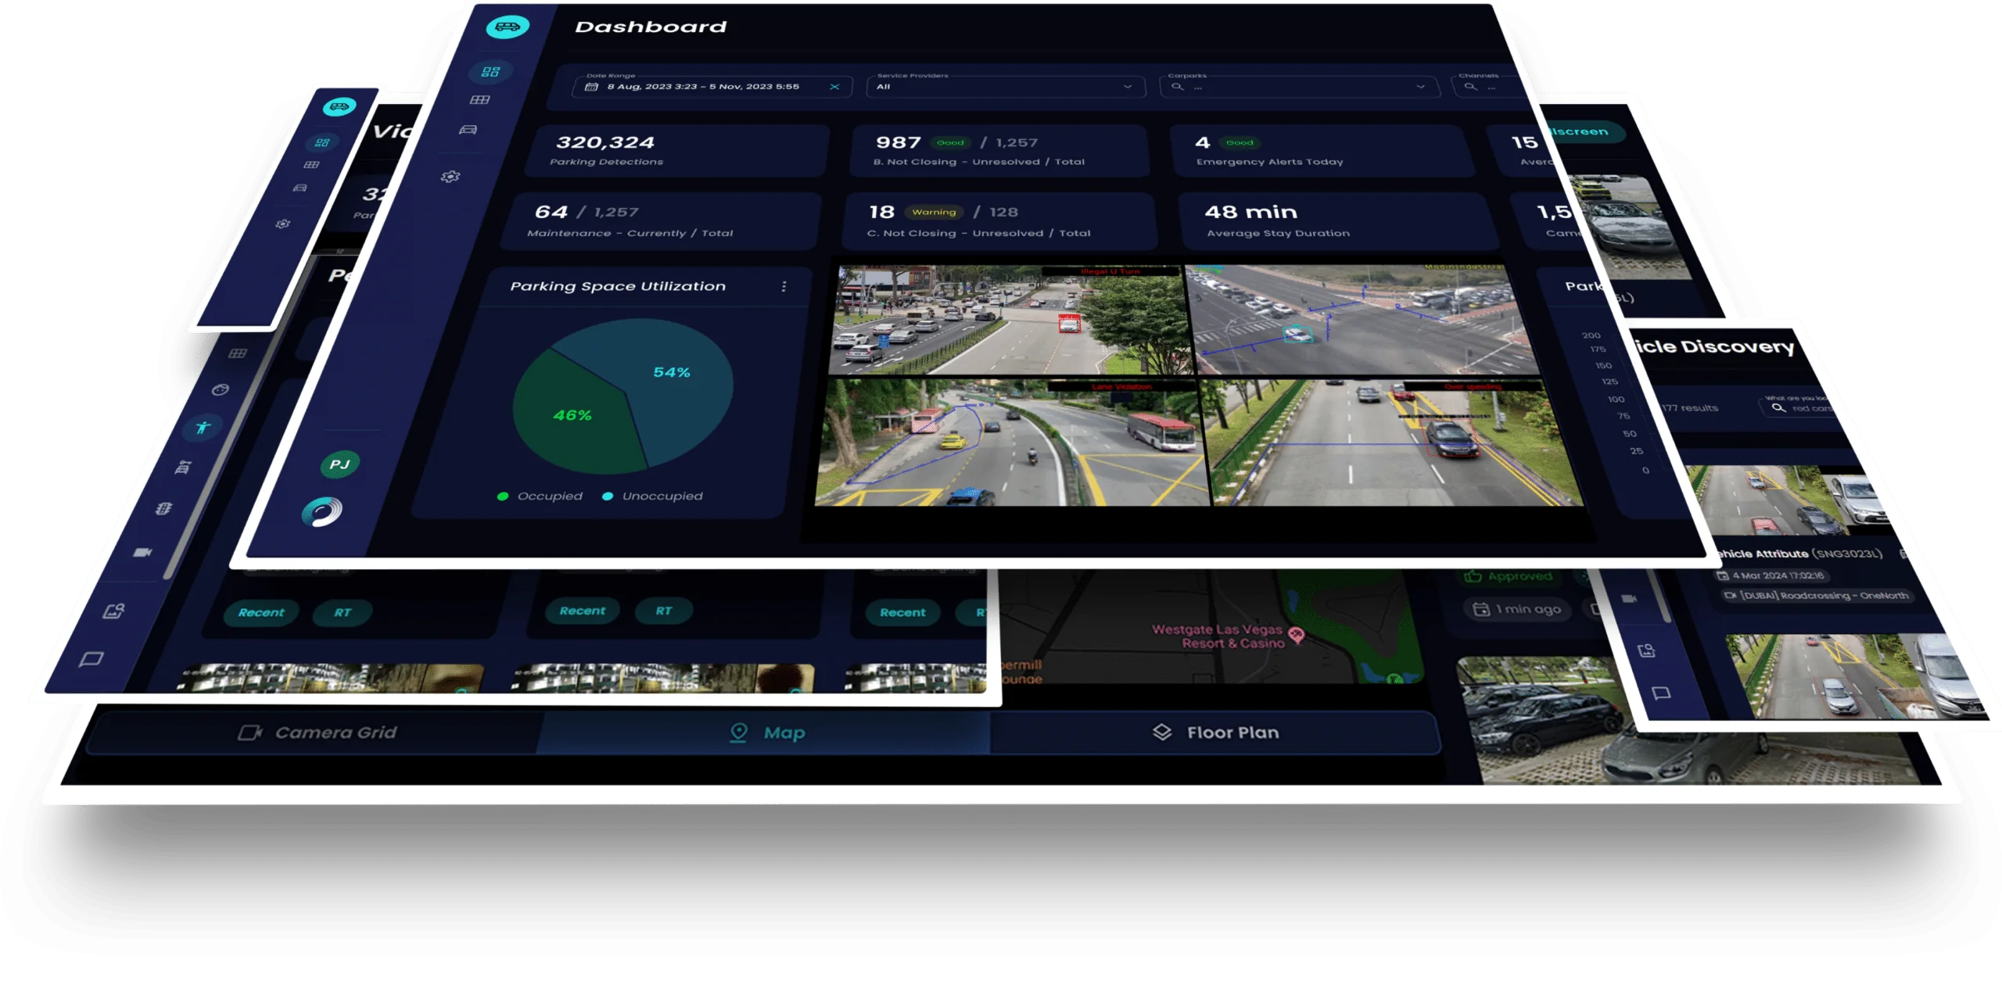Click the PJ user avatar
The height and width of the screenshot is (989, 2002).
click(339, 464)
